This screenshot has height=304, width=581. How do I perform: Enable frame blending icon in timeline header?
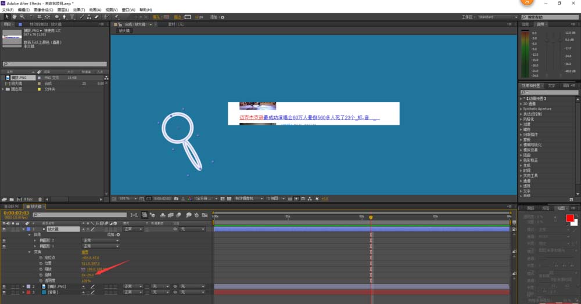coord(170,215)
